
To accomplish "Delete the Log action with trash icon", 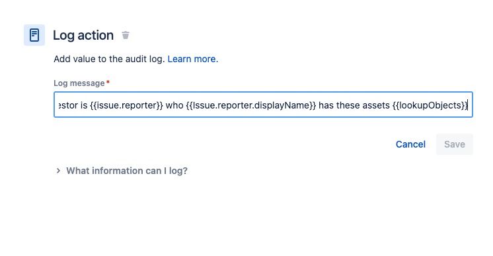I will pyautogui.click(x=126, y=35).
